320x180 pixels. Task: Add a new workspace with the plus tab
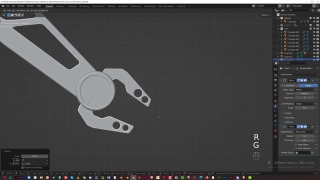189,6
